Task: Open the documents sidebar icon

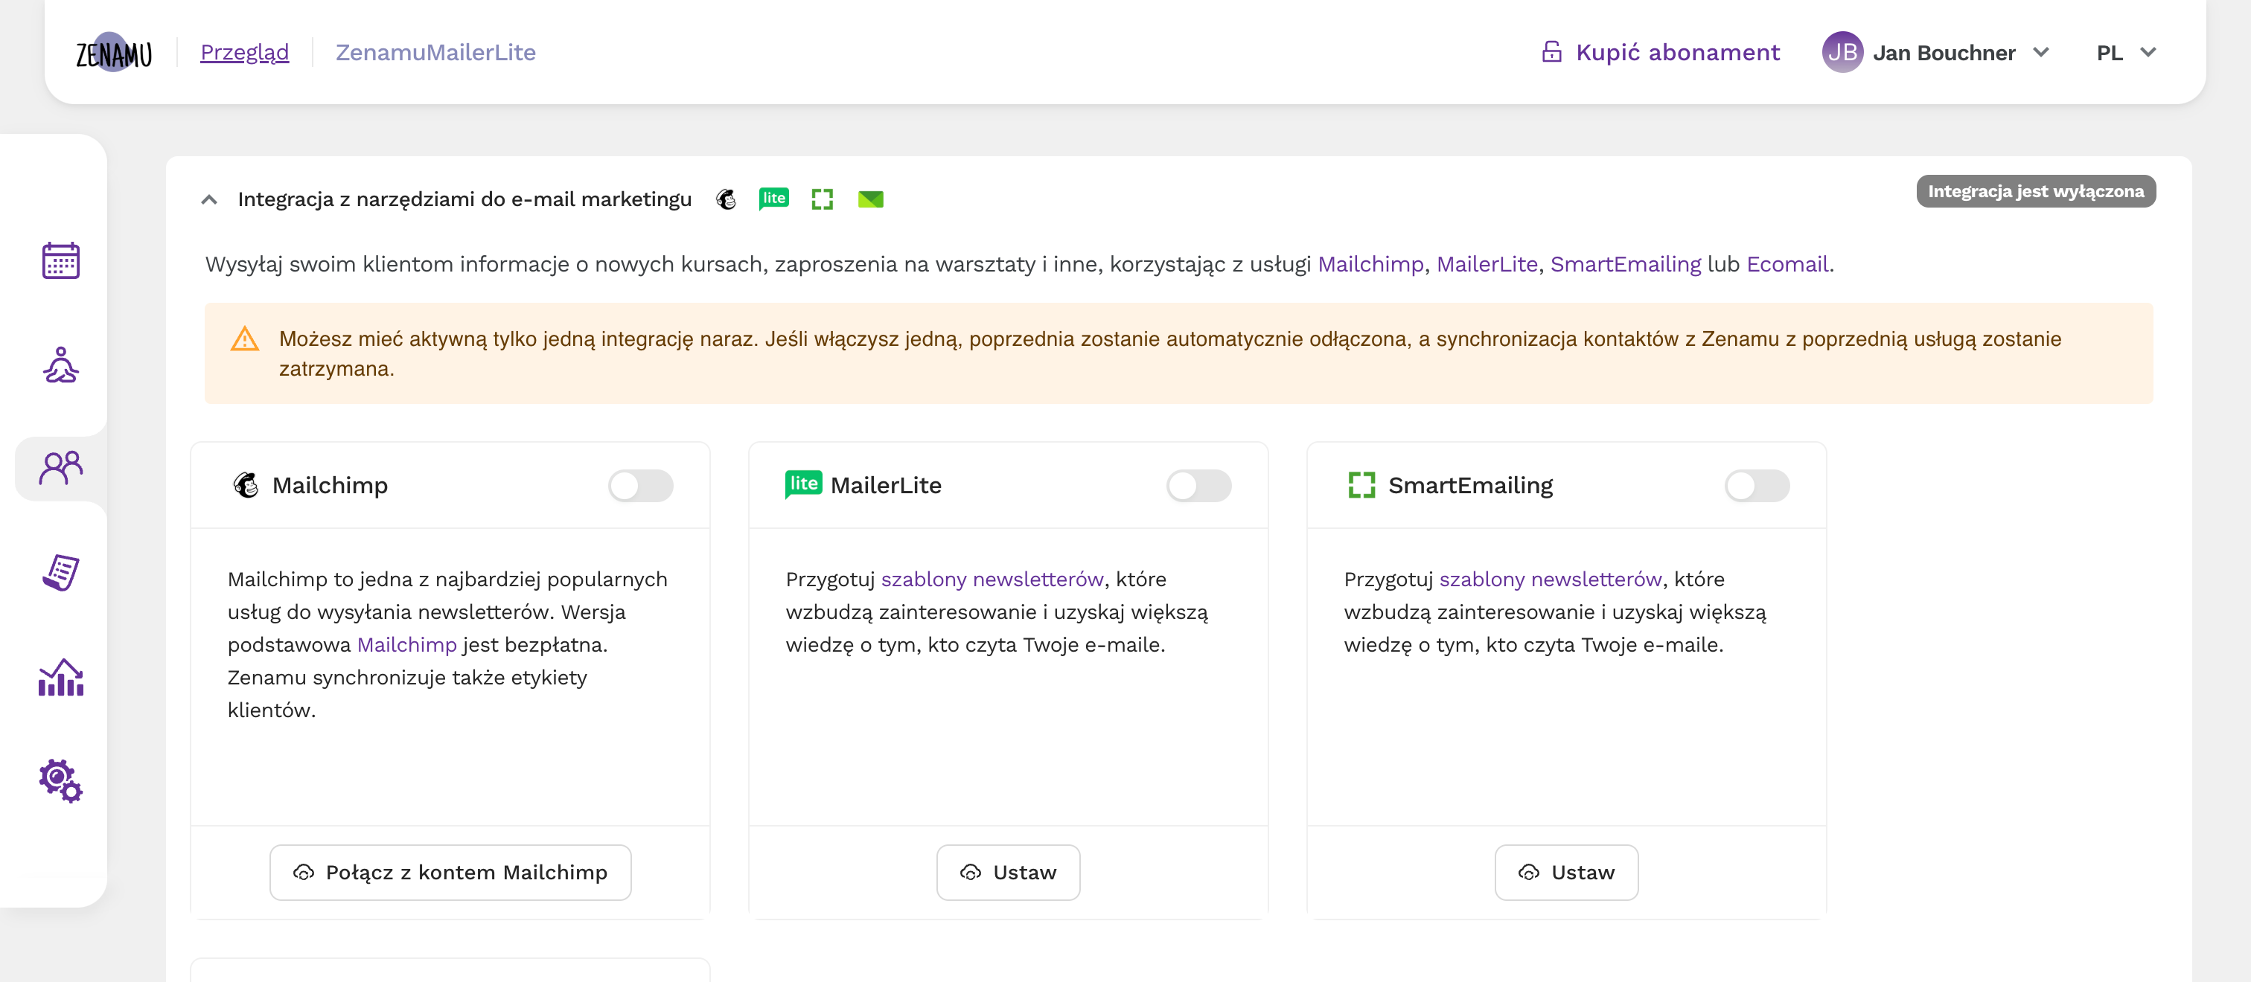Action: click(x=61, y=572)
